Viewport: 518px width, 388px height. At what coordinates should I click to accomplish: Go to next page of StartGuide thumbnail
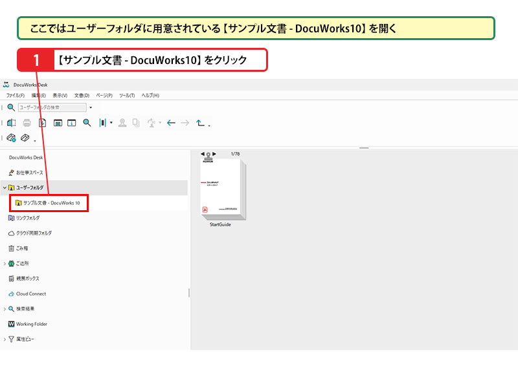click(214, 154)
